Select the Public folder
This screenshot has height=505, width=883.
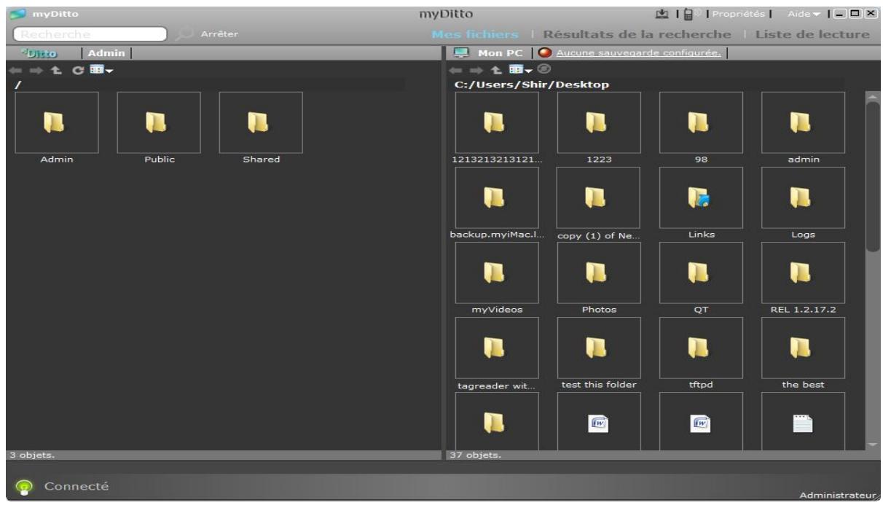(159, 128)
